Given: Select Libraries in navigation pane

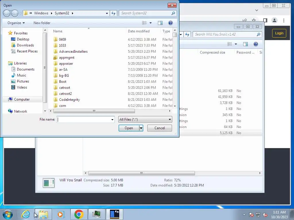Looking at the screenshot, I should click(x=20, y=63).
